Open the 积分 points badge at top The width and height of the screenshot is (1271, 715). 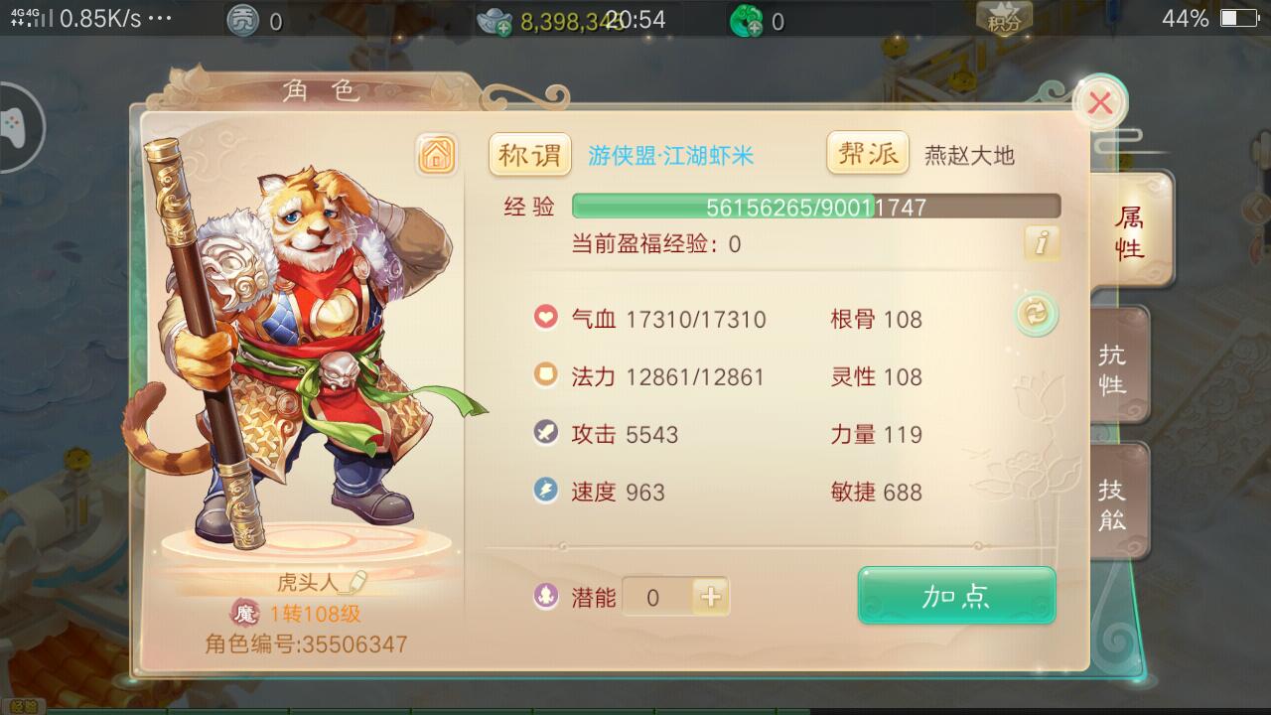(1005, 18)
